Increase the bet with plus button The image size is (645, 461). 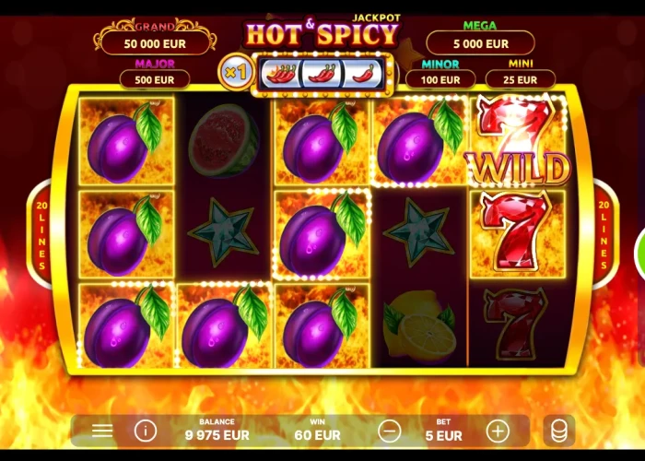(498, 431)
